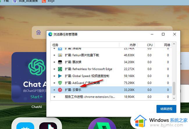Click memory value 33,208K
This screenshot has height=129, width=189.
click(129, 90)
